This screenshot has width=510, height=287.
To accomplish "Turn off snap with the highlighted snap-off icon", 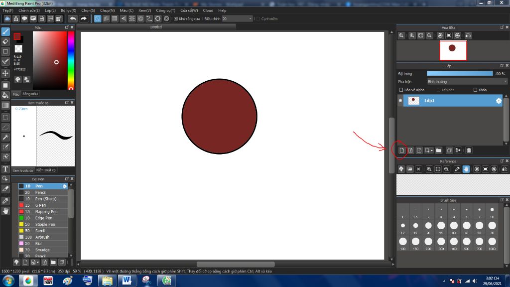I will coord(98,18).
